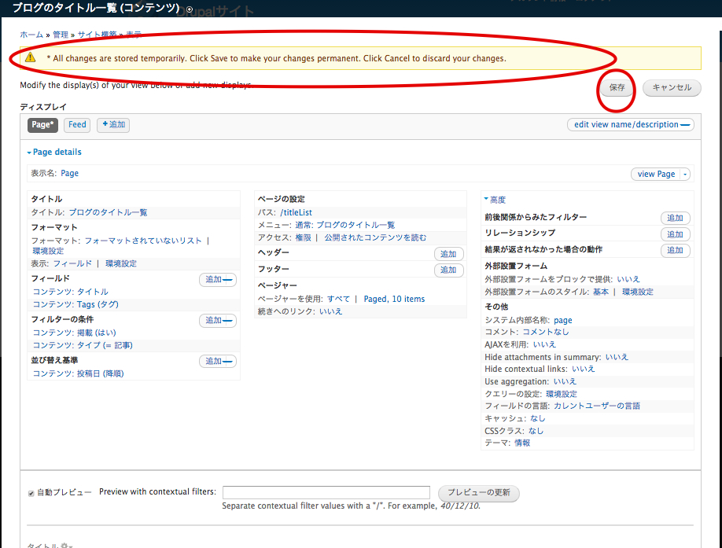
Task: Expand the 高度 advanced settings section
Action: tap(497, 199)
